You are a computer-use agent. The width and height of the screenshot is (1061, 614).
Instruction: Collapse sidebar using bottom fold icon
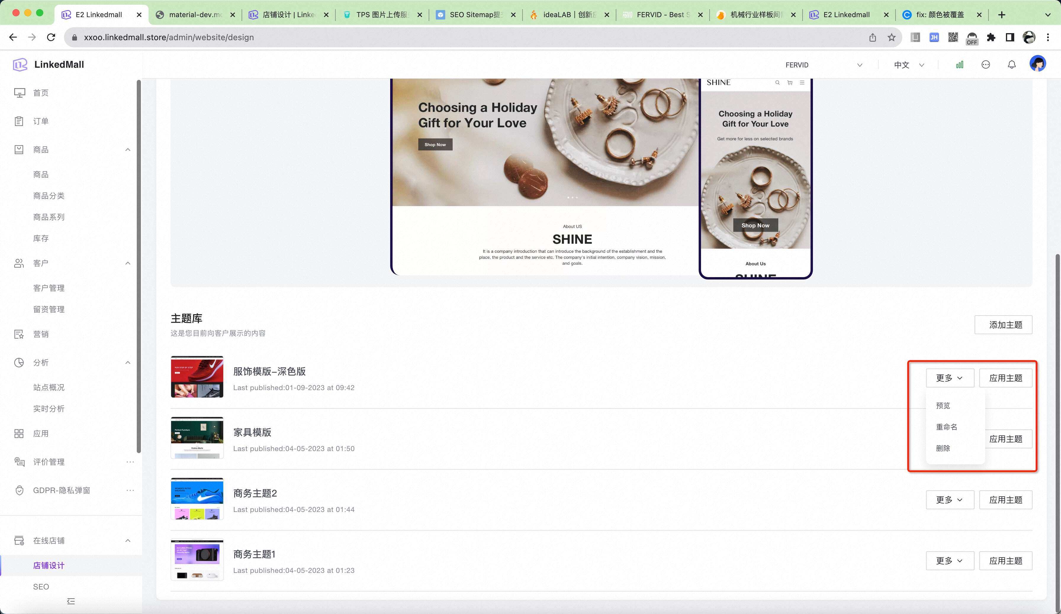coord(71,601)
